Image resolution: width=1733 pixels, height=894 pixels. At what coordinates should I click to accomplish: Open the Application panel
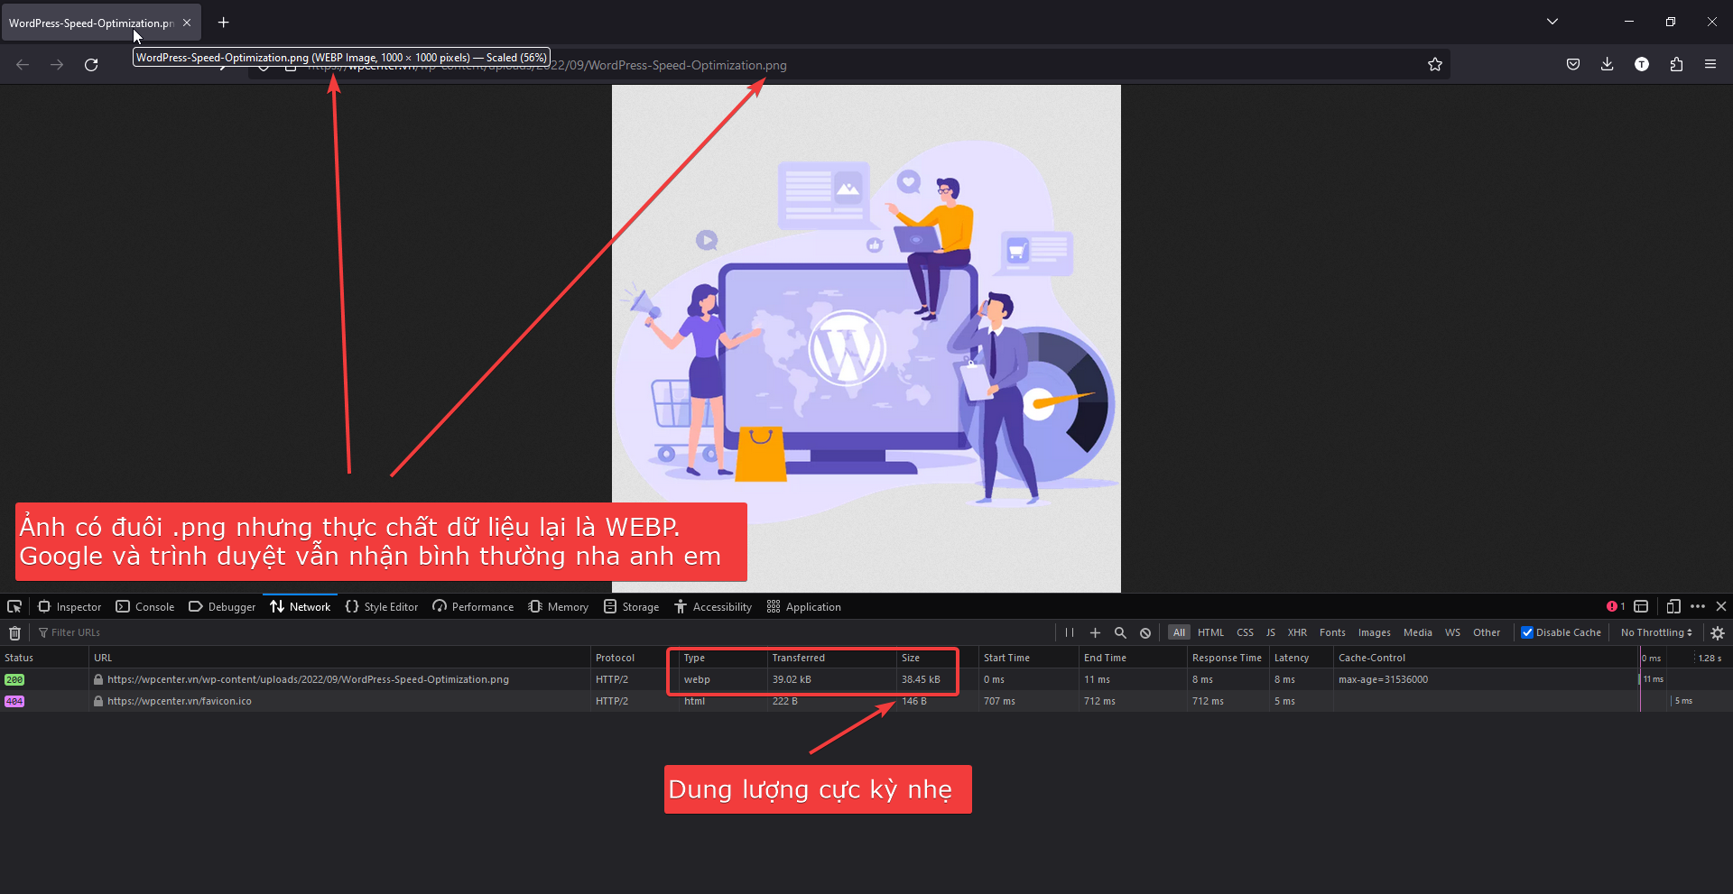tap(804, 607)
